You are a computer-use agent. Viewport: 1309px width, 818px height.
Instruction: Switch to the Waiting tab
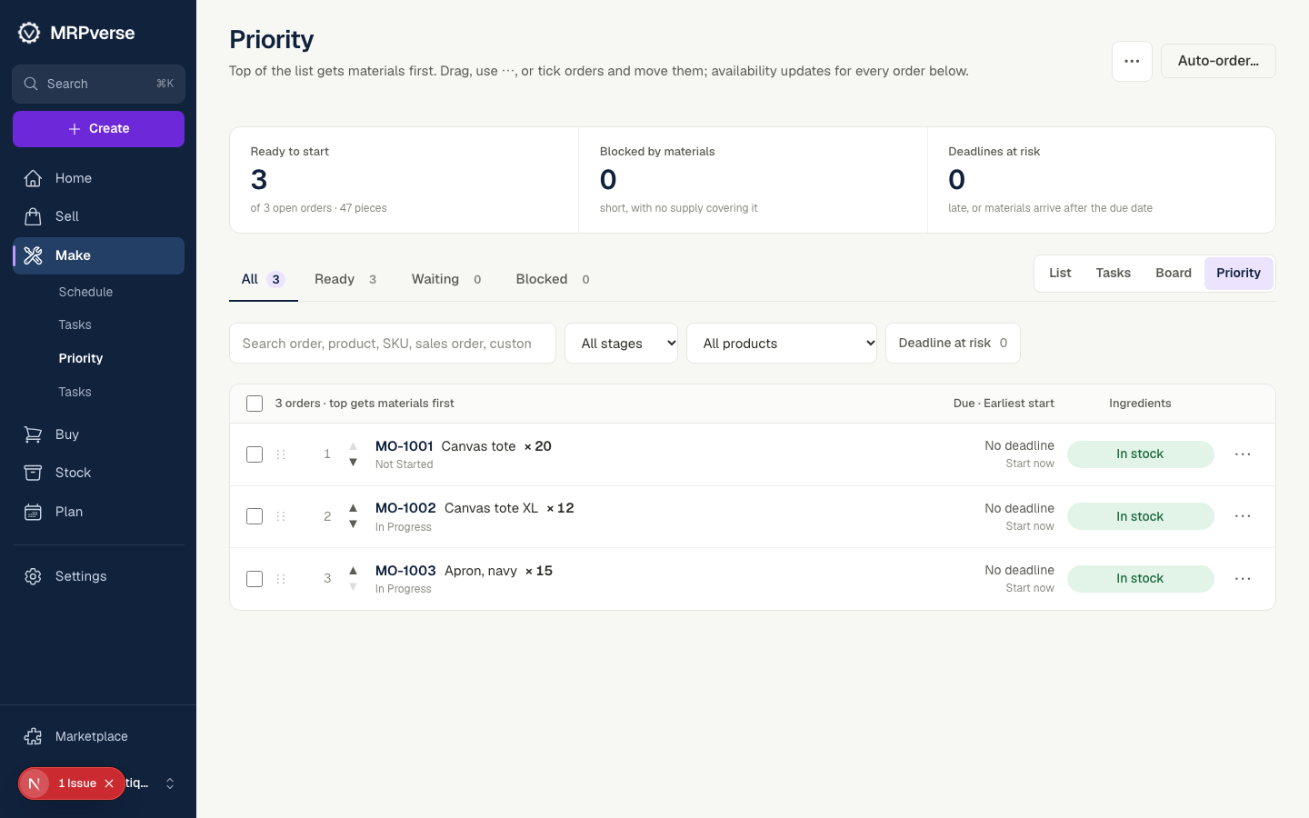[x=446, y=279]
